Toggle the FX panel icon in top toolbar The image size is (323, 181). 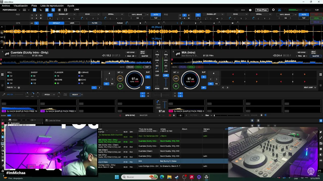click(35, 10)
